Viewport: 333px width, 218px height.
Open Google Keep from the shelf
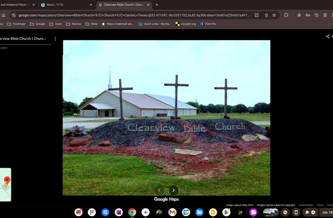point(213,212)
